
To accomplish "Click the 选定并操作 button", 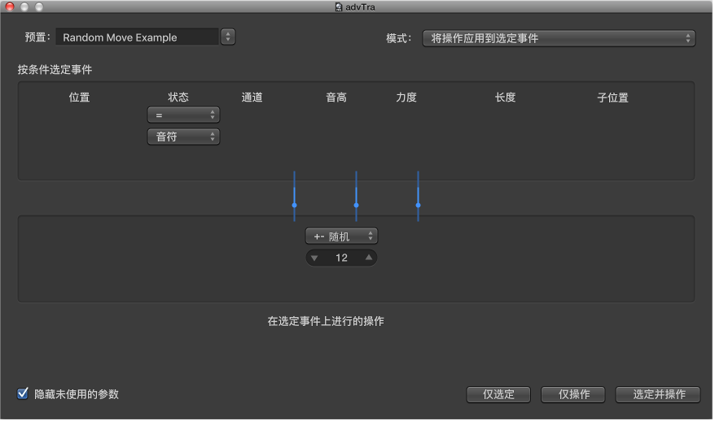I will [657, 394].
